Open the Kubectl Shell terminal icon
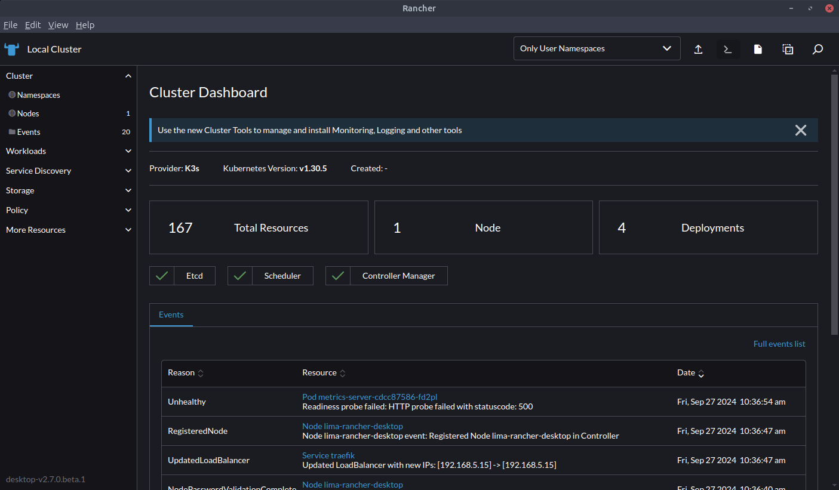 728,49
